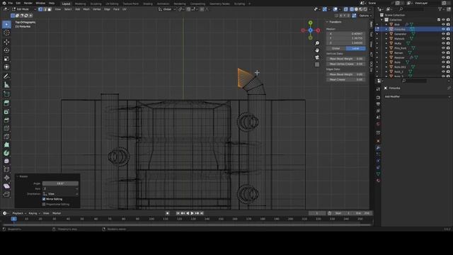Open the Add Modifier dropdown

click(418, 96)
